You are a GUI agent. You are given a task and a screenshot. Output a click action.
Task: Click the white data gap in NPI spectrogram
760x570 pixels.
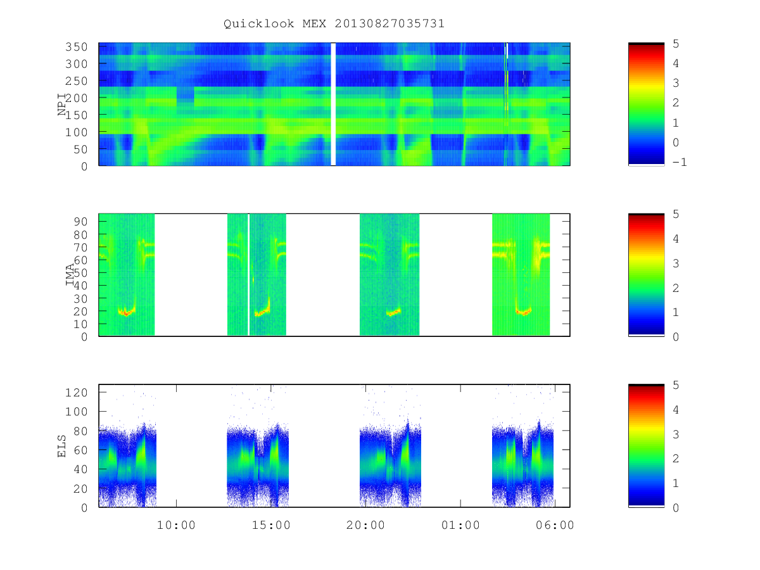[334, 104]
